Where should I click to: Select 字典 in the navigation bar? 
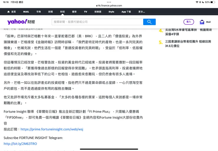39,12
